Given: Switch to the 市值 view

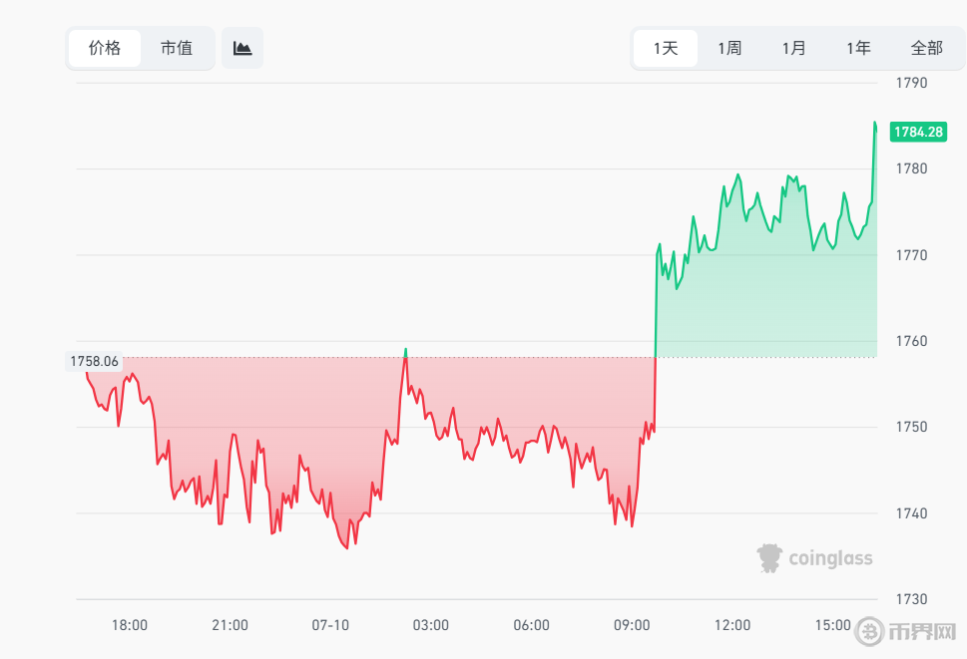Looking at the screenshot, I should pyautogui.click(x=177, y=48).
